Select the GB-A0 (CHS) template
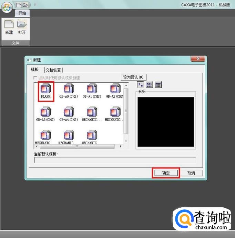Viewport: 235px width, 238px height. [69, 91]
